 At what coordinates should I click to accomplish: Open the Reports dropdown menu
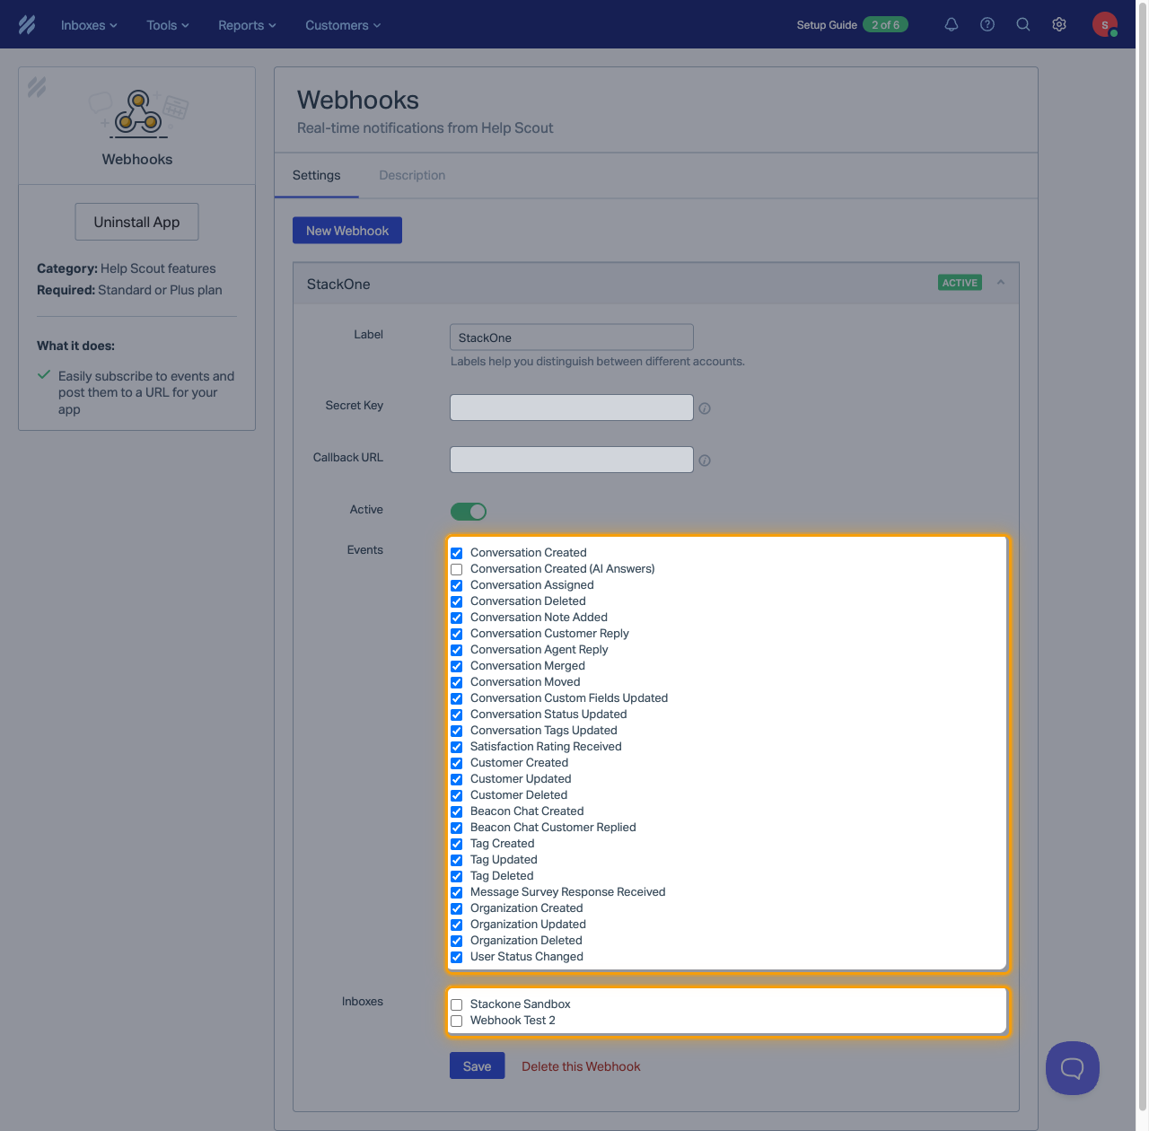coord(247,25)
